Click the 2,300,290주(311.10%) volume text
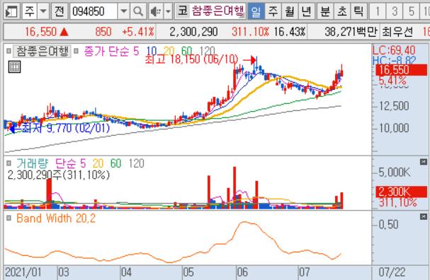 pos(59,175)
